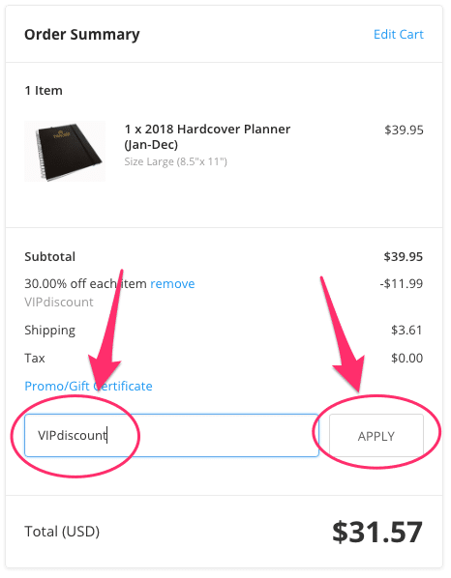
Task: Click the Shipping label
Action: point(49,330)
